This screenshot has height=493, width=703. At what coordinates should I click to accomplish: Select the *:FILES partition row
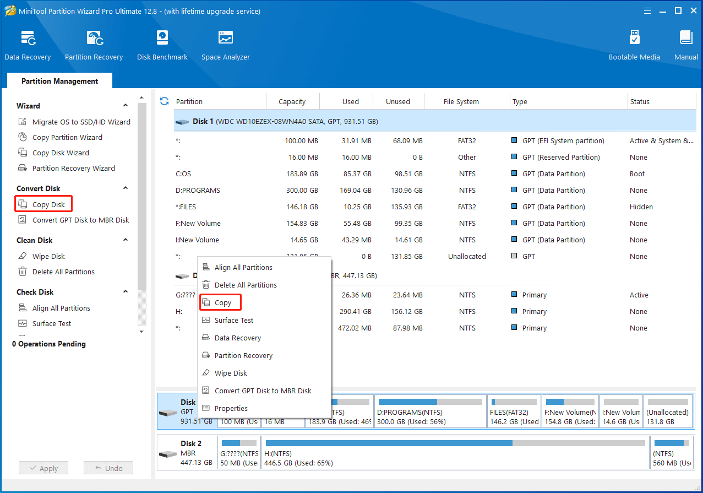coord(435,207)
